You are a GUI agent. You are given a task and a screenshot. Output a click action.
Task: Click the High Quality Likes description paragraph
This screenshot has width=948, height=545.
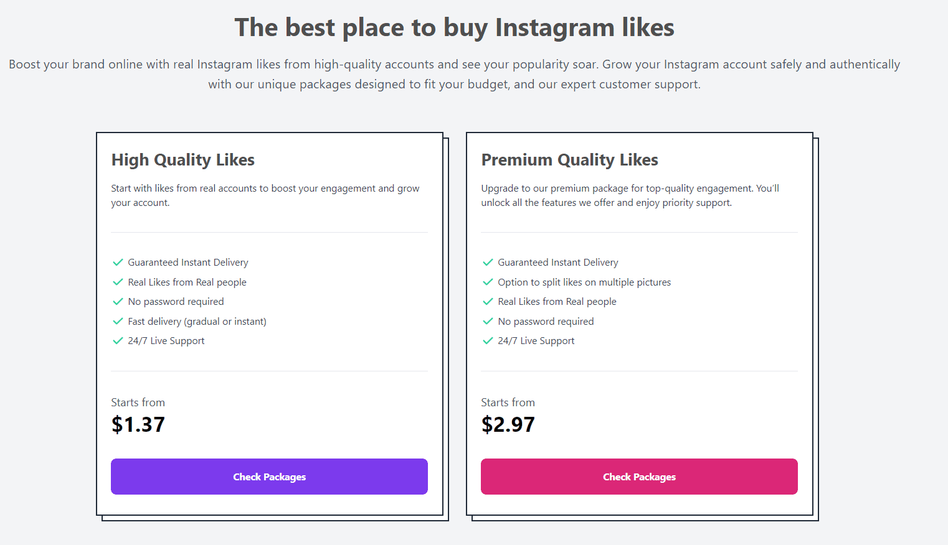coord(265,195)
